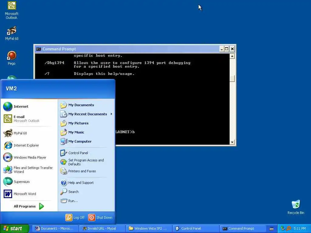Select My Recent Documents entry

[x=87, y=114]
